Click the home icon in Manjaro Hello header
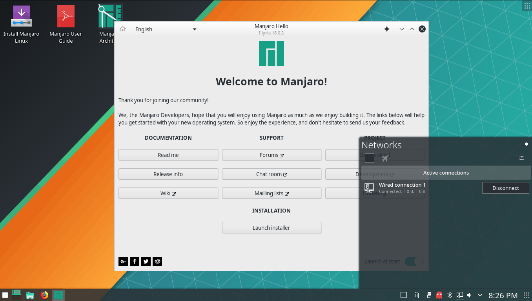Viewport: 532px width, 301px height. tap(123, 29)
